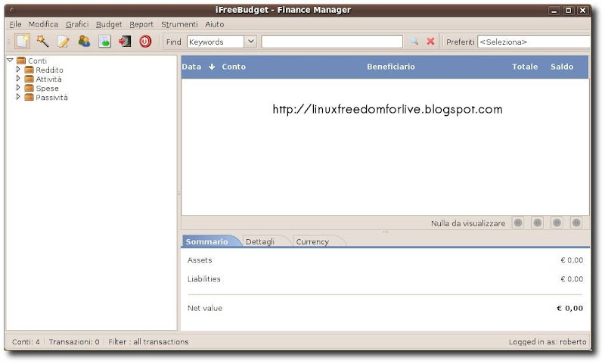Click 'Transazioni: 0' in status bar
The image size is (605, 364).
74,341
